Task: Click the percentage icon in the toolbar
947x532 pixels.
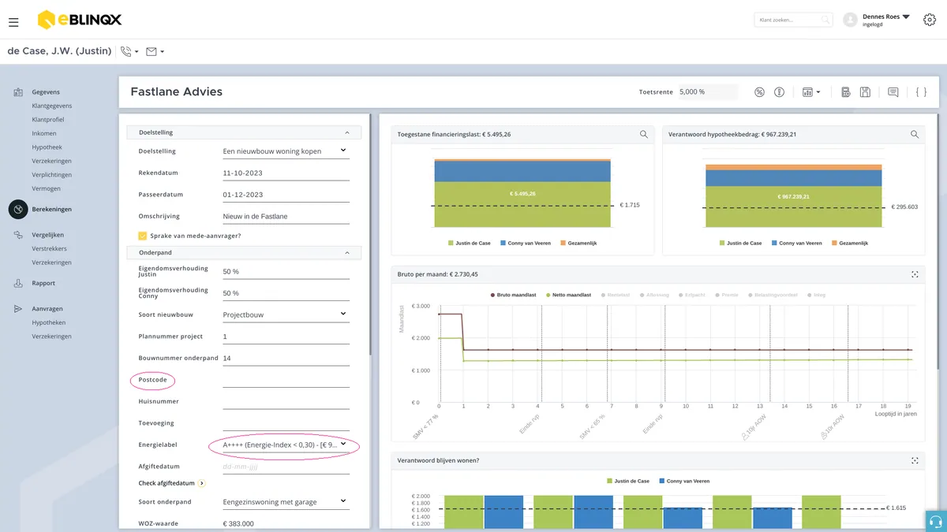Action: point(759,92)
